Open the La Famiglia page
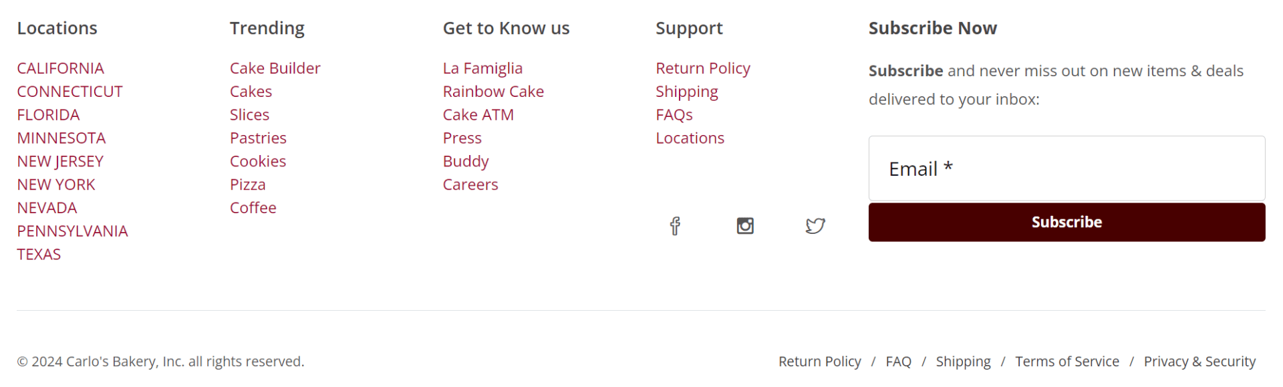This screenshot has height=387, width=1283. point(482,68)
